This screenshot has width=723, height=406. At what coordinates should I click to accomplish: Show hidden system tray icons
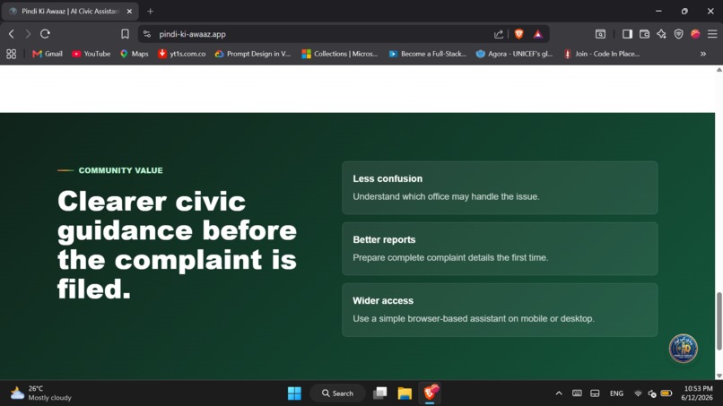pyautogui.click(x=559, y=393)
